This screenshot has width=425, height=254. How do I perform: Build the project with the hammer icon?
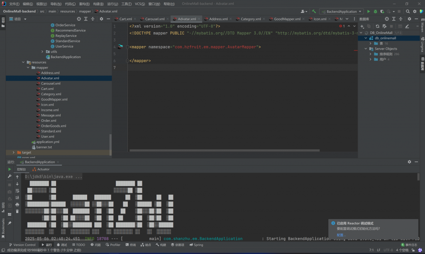(314, 12)
